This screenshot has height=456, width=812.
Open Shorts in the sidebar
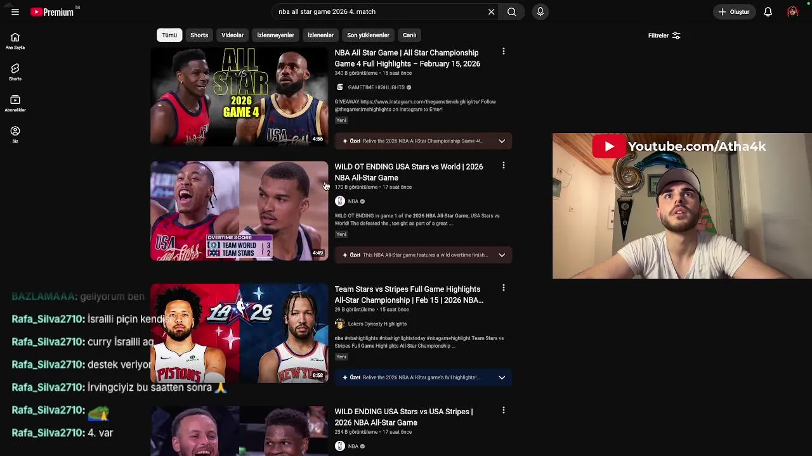[15, 72]
